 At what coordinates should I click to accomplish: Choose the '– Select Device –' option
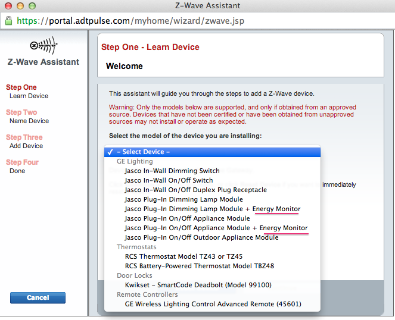212,152
